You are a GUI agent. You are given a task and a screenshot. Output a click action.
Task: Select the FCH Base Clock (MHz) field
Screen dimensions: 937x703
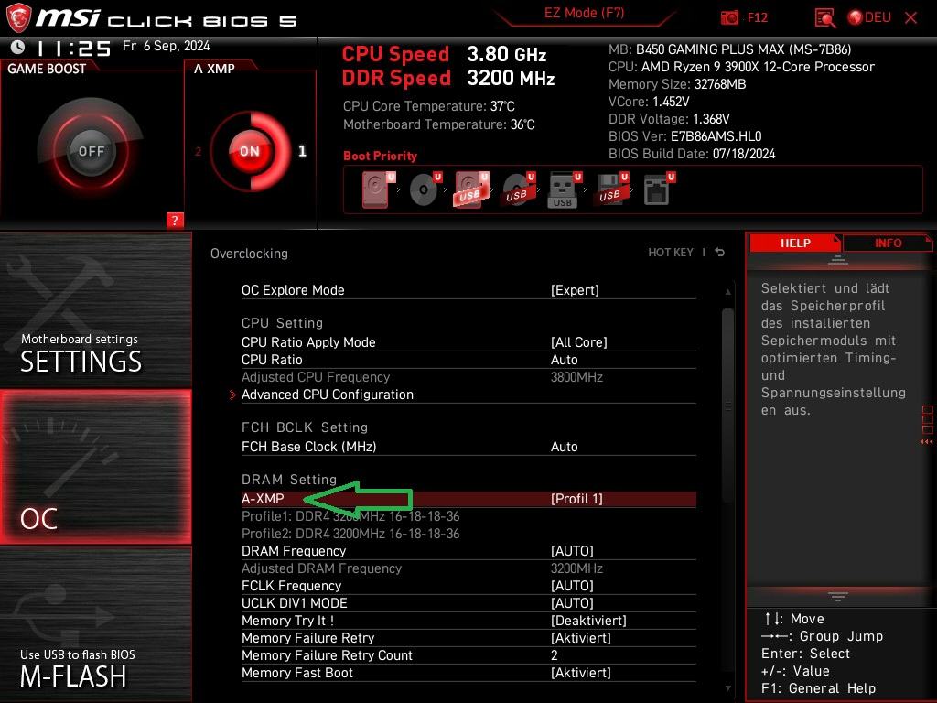[x=468, y=447]
